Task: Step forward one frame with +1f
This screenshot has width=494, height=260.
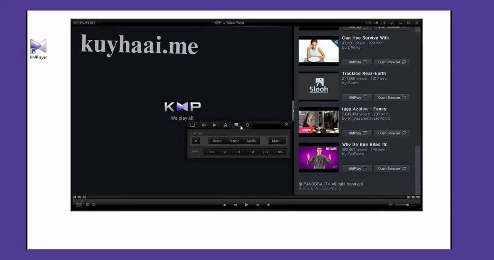Action: (x=251, y=152)
